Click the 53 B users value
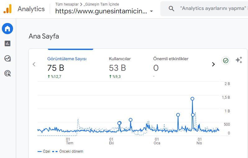The width and height of the screenshot is (248, 158). click(x=117, y=68)
